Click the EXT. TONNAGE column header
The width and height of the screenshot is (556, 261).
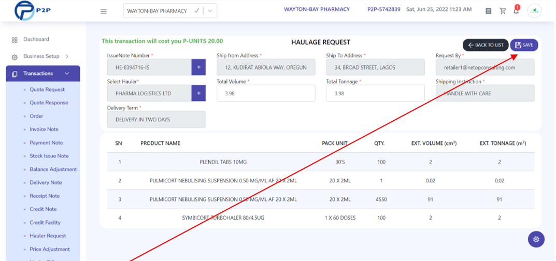coord(503,143)
